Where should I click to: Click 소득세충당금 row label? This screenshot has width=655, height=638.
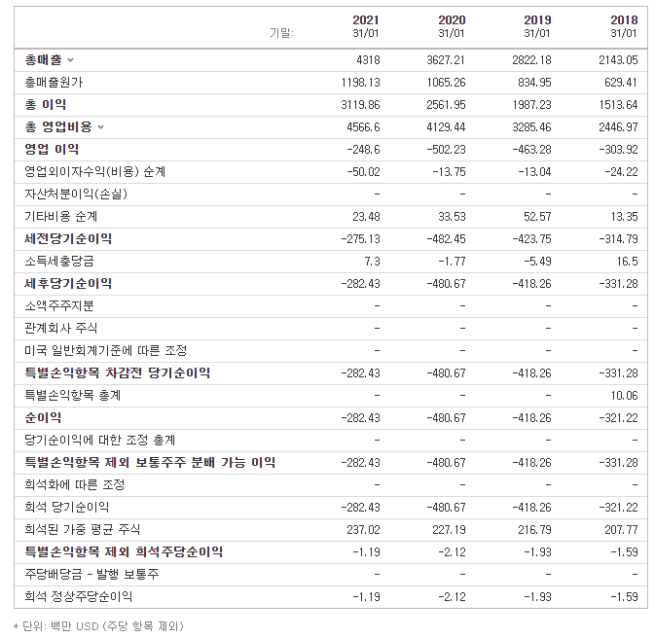tap(59, 261)
